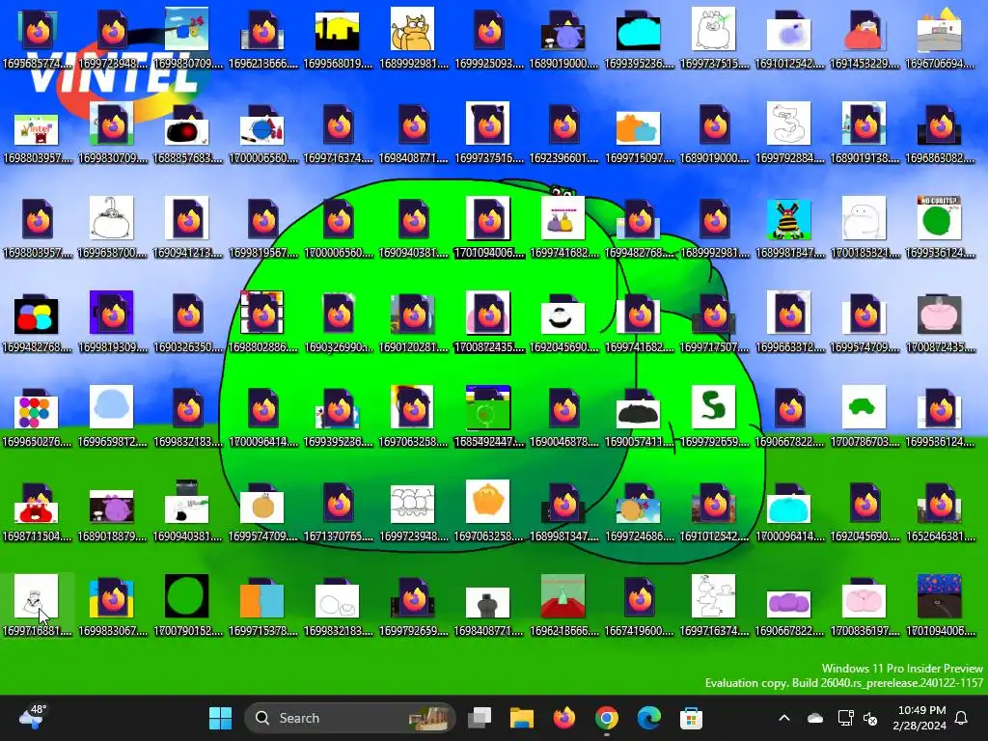Select pink blob file 1700836197
Viewport: 988px width, 741px height.
(864, 606)
